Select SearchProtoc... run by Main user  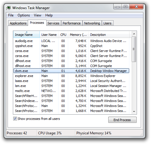(71, 106)
